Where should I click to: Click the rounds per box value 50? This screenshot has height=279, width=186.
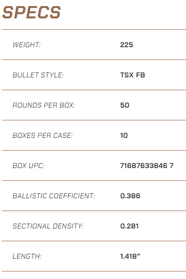[x=125, y=105]
